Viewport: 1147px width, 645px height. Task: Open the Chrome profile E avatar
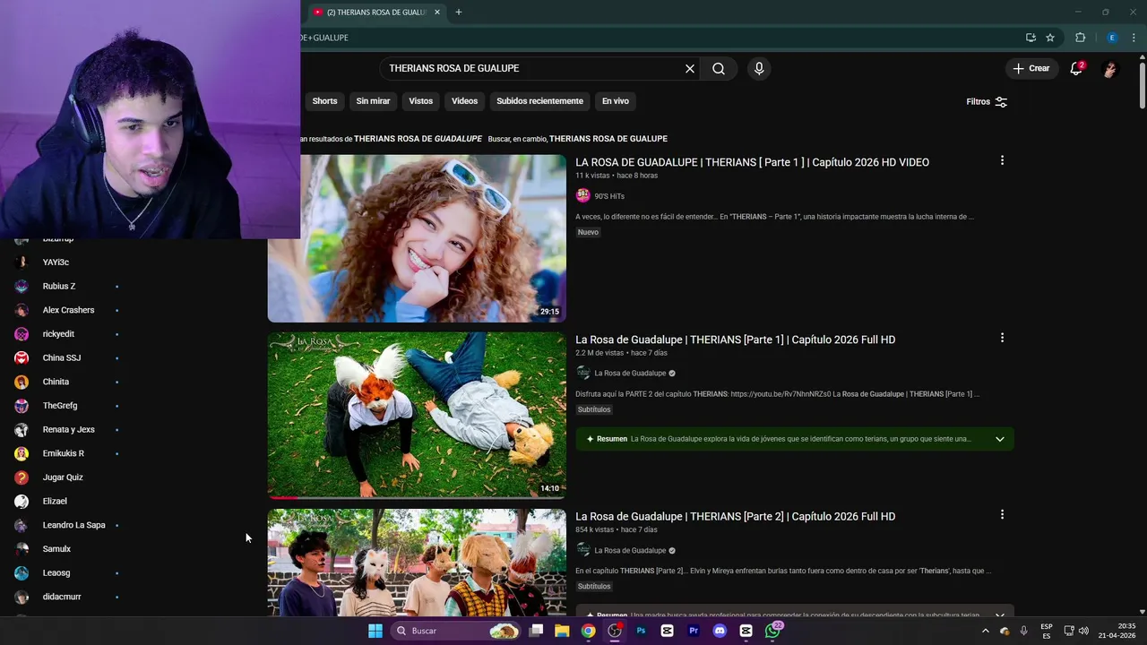pyautogui.click(x=1112, y=38)
